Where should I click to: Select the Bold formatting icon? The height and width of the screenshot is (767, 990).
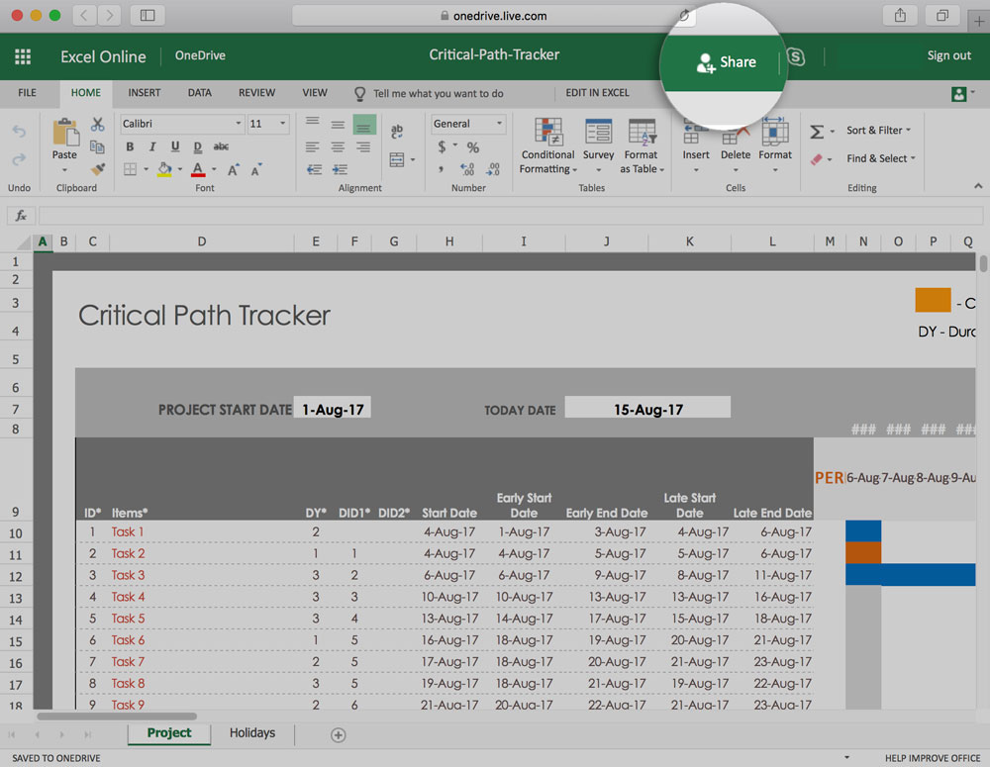tap(131, 146)
